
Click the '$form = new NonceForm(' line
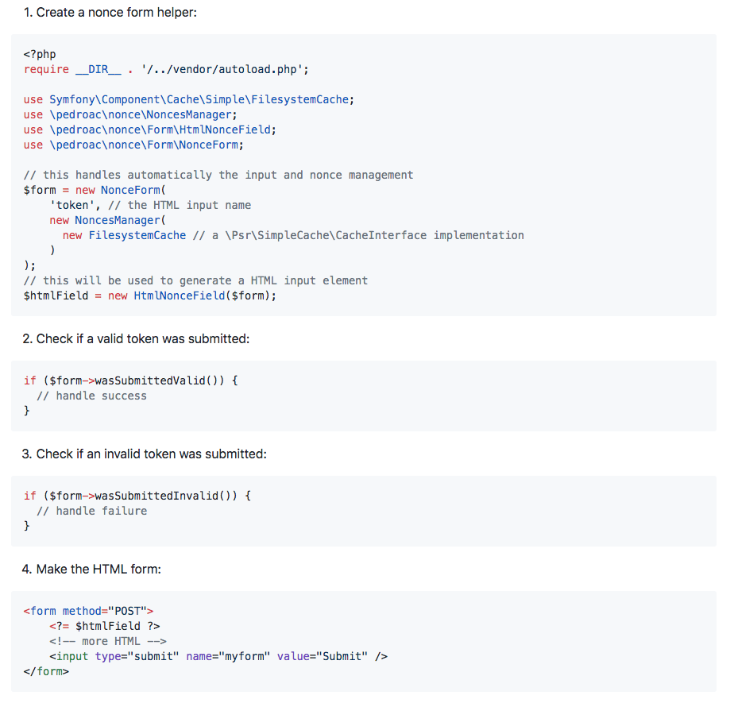pos(95,190)
